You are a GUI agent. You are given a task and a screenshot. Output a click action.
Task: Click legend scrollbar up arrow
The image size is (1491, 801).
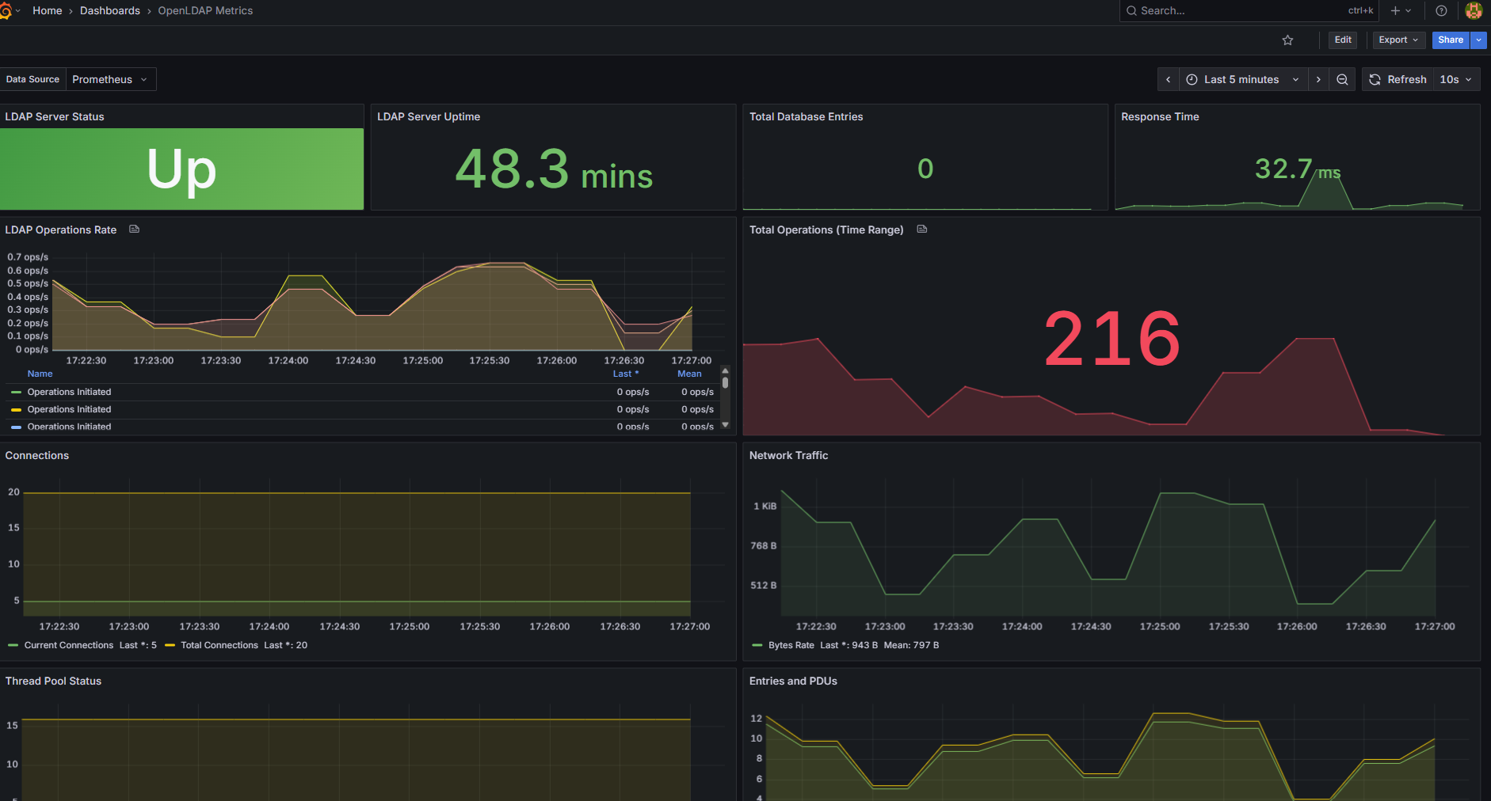pos(725,370)
